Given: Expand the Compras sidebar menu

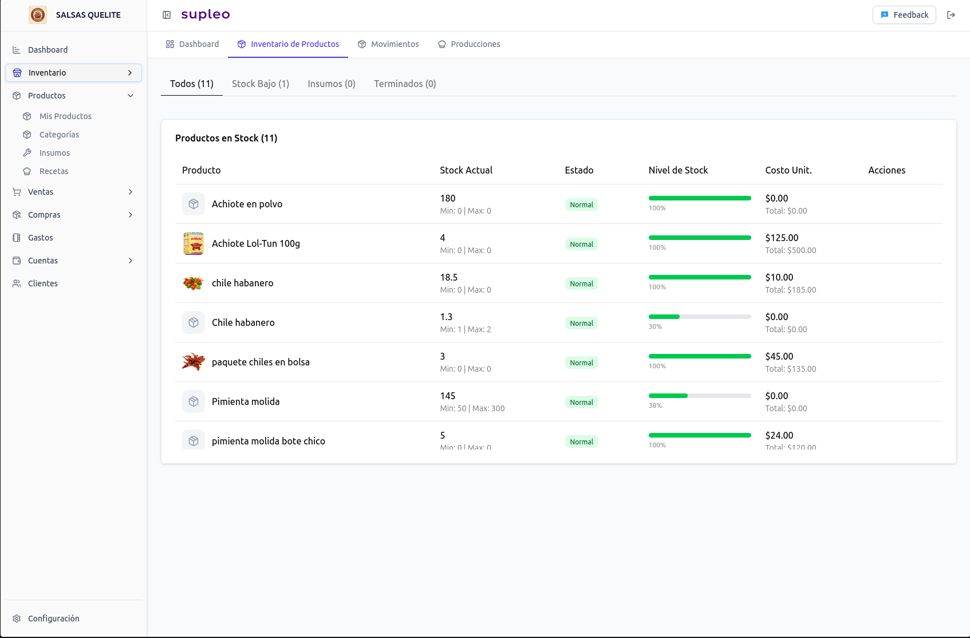Looking at the screenshot, I should tap(130, 215).
